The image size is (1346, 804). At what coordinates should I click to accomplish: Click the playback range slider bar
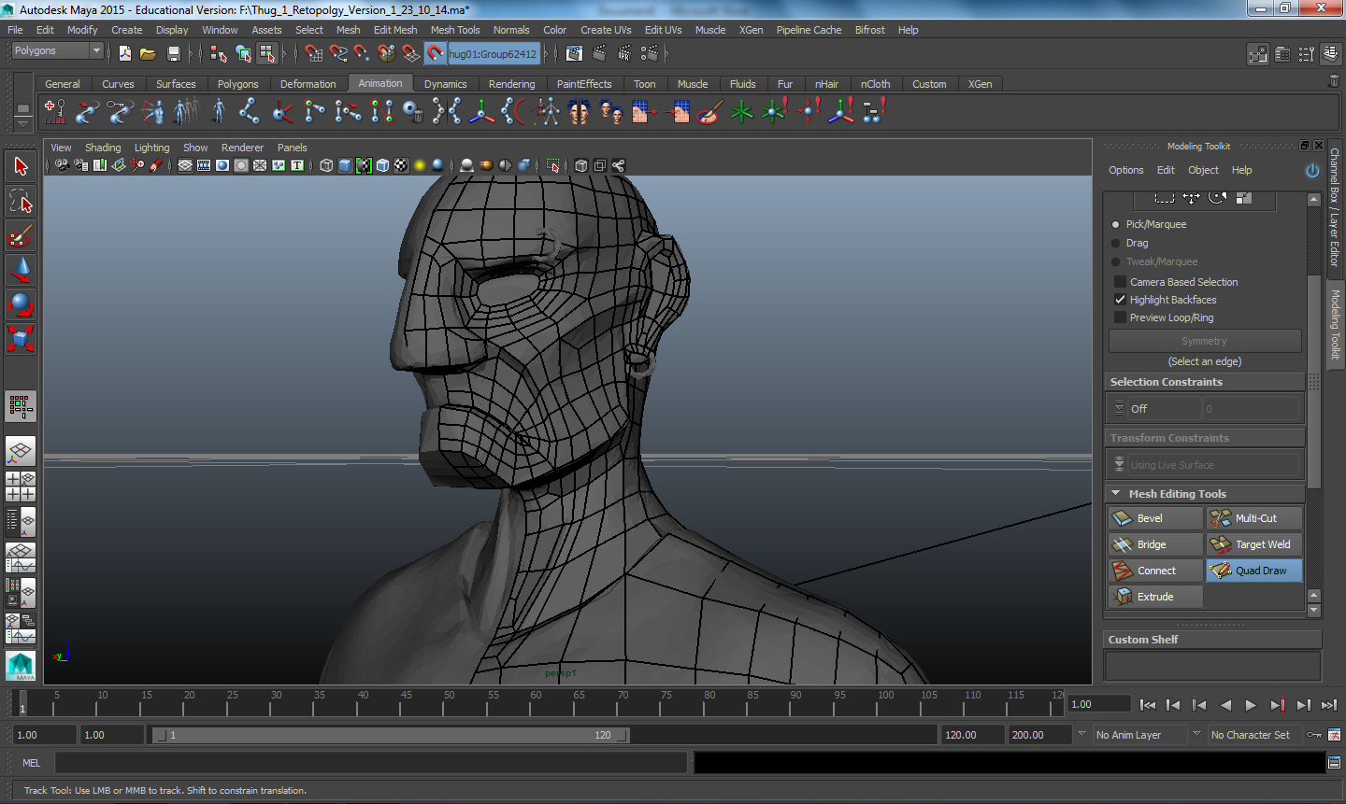pos(391,735)
